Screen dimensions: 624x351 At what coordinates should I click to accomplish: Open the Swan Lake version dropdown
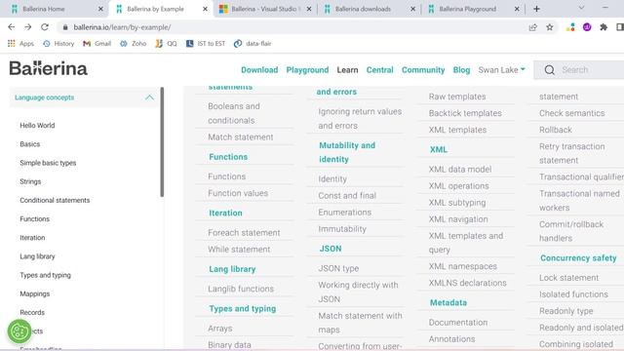501,69
